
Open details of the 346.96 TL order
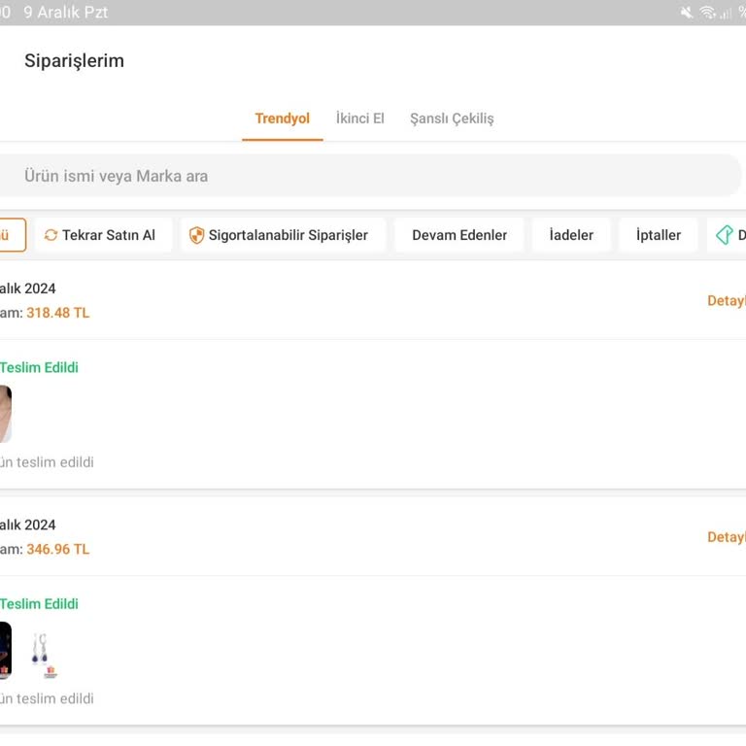click(x=727, y=537)
